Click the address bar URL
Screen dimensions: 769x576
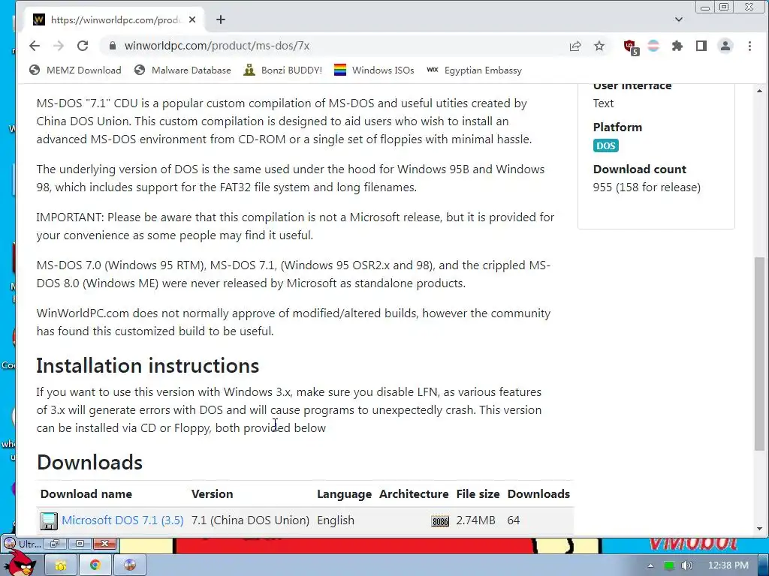[217, 46]
